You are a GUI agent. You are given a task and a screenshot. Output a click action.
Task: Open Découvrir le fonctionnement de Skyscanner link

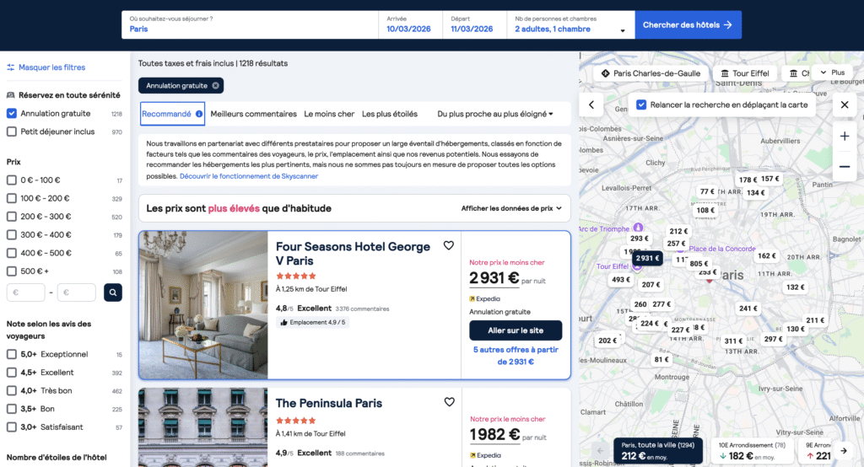tap(249, 176)
